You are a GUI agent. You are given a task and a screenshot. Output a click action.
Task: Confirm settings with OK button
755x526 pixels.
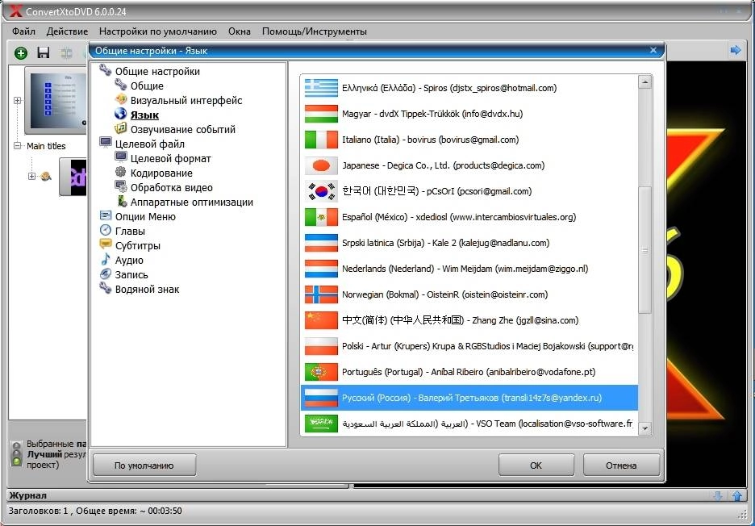pos(536,465)
